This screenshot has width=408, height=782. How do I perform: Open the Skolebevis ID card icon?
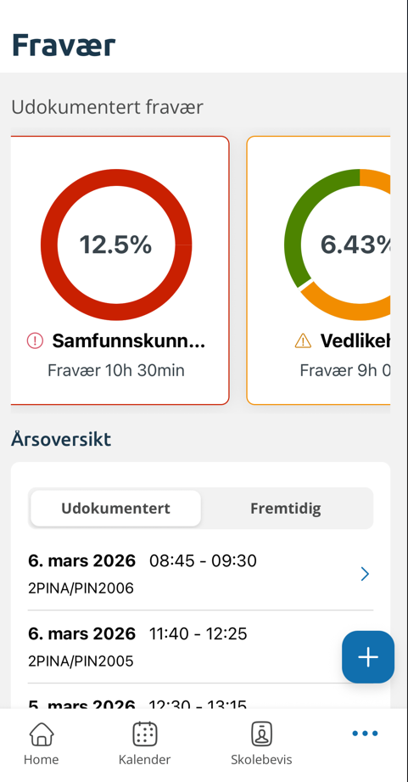pos(261,734)
